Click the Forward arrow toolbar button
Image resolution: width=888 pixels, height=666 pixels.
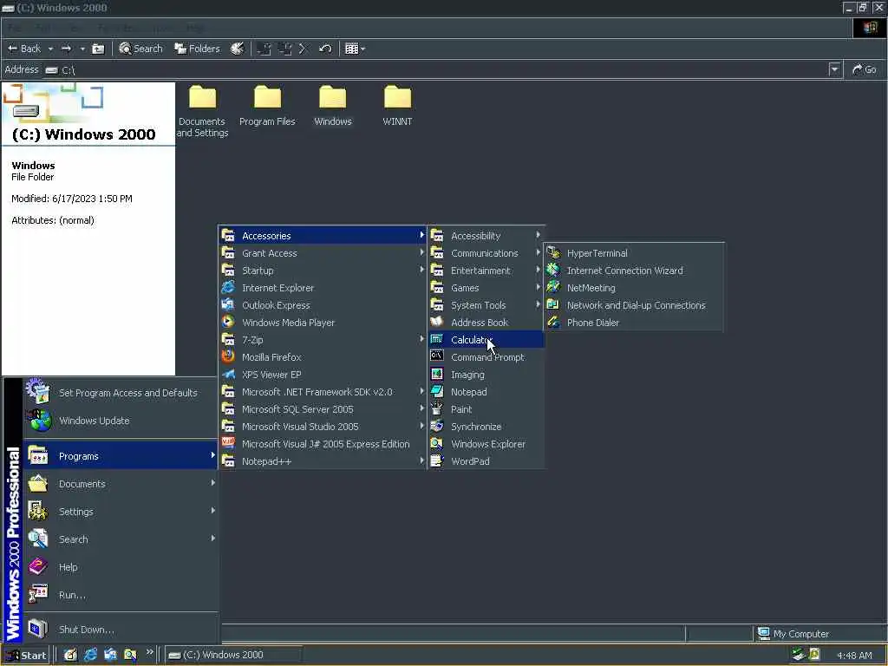(66, 49)
